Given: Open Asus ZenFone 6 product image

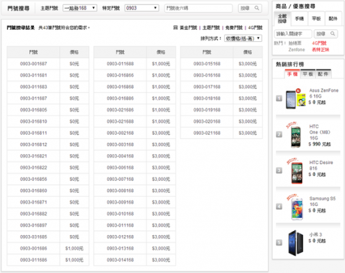Looking at the screenshot, I should point(296,98).
